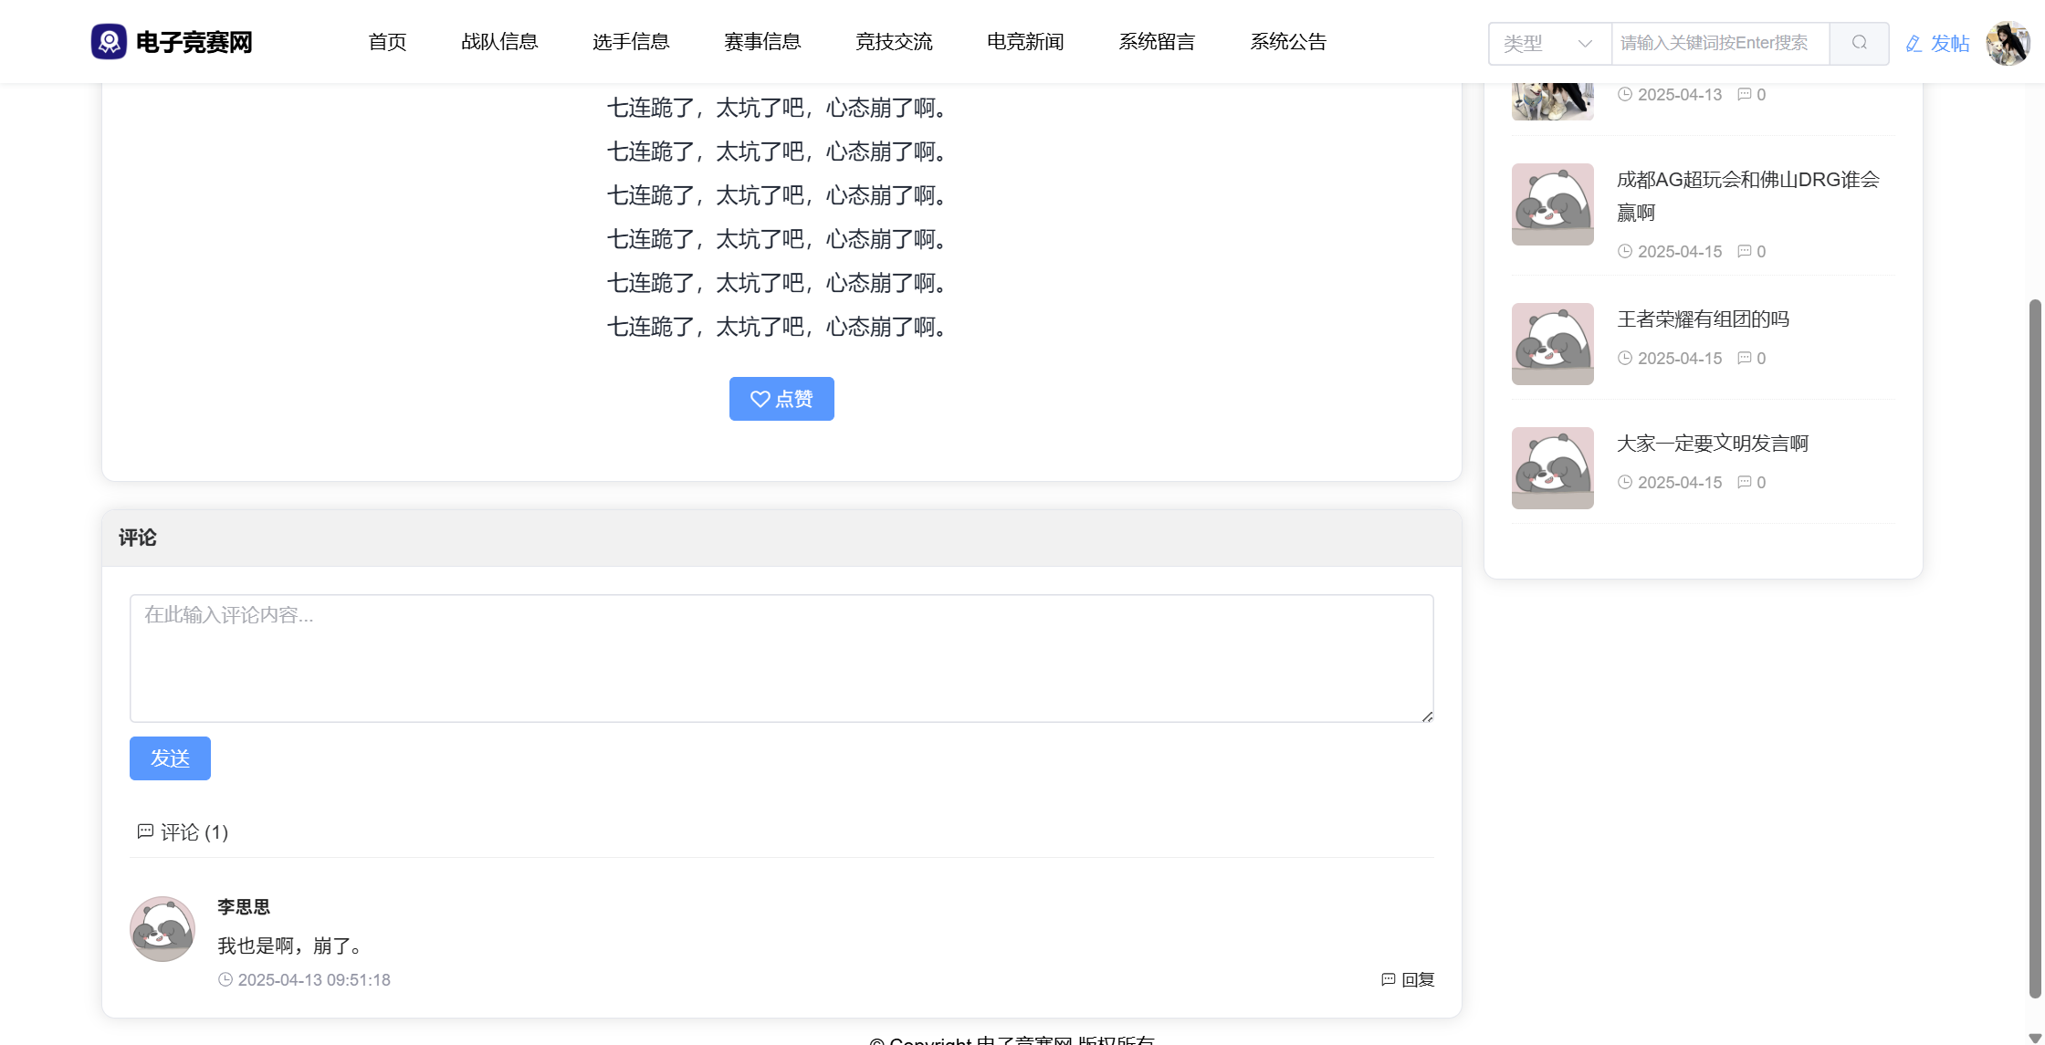Click the 发帖 pencil icon

pyautogui.click(x=1914, y=44)
